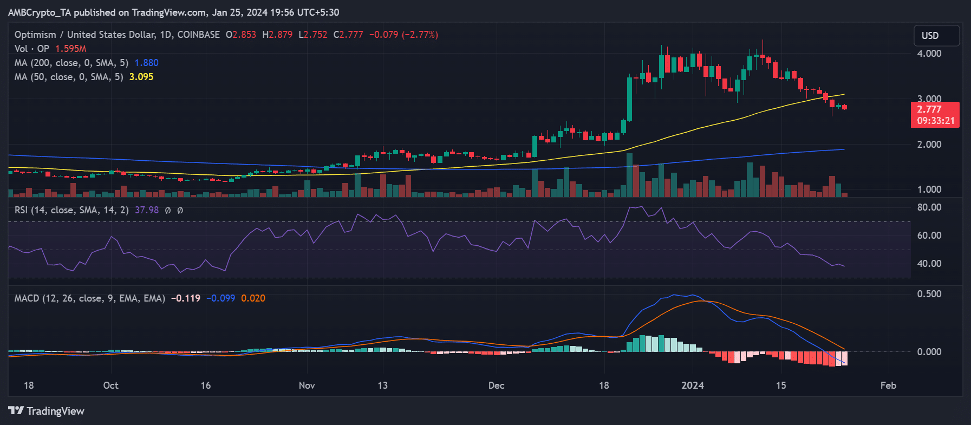
Task: Click the open price O2.853 in header
Action: click(x=241, y=35)
